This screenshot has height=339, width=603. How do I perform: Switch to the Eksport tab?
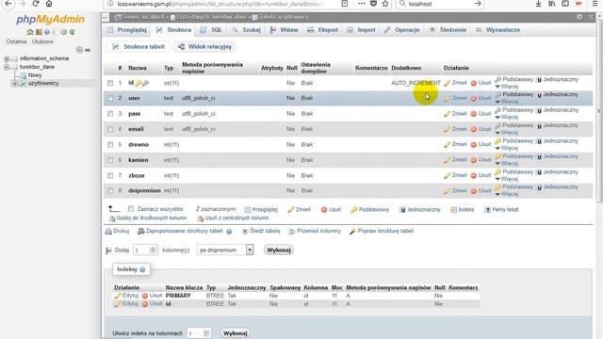tap(322, 30)
